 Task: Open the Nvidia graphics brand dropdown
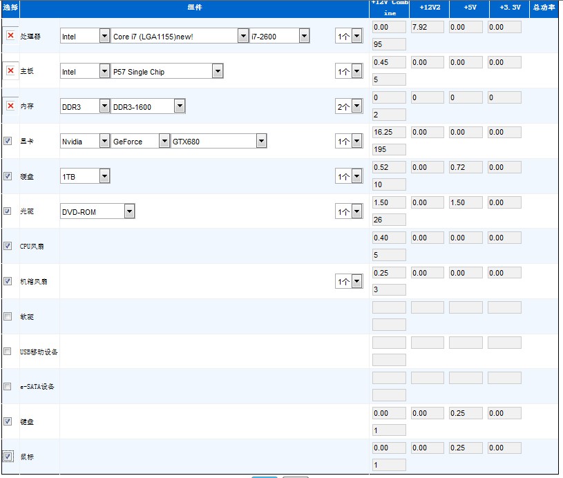coord(85,141)
